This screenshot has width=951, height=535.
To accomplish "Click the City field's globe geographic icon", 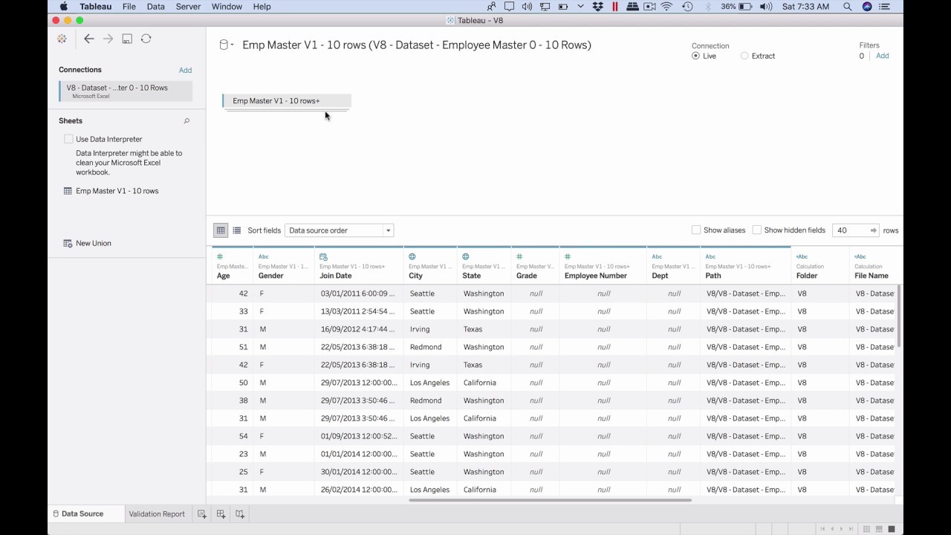I will (x=412, y=256).
